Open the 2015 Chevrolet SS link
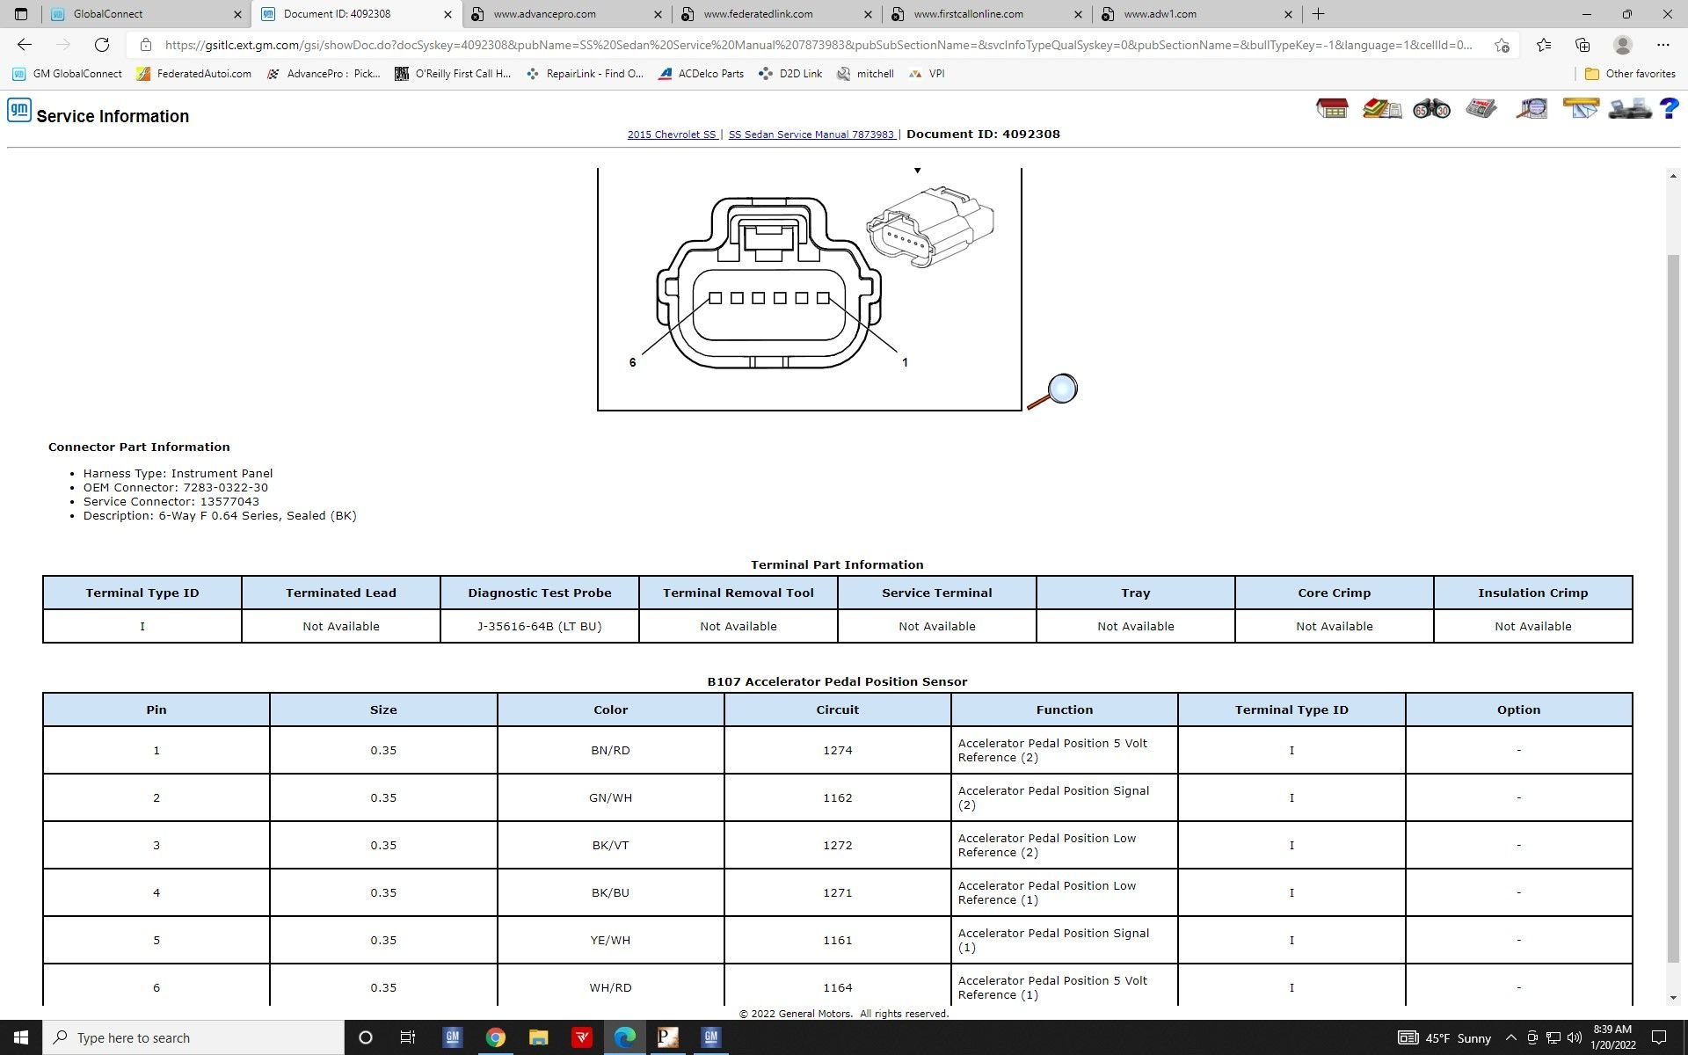1688x1055 pixels. 672,135
